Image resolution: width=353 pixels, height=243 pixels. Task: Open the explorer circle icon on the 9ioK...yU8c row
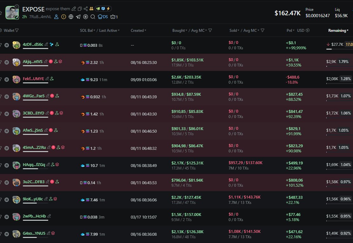7,200
